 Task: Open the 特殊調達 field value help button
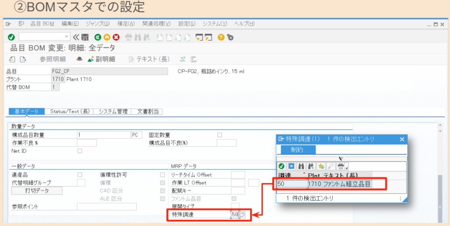click(243, 215)
